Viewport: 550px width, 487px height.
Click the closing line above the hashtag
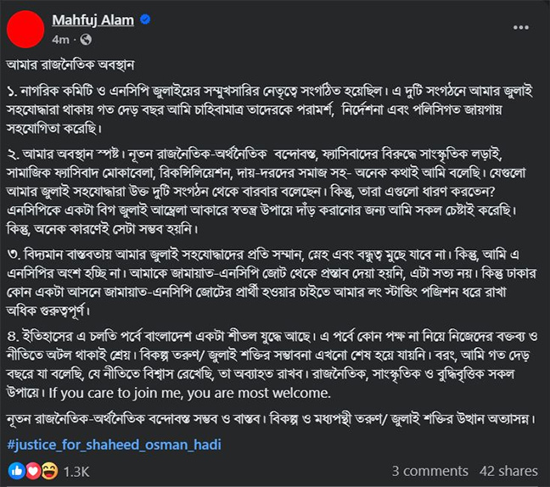click(x=272, y=419)
